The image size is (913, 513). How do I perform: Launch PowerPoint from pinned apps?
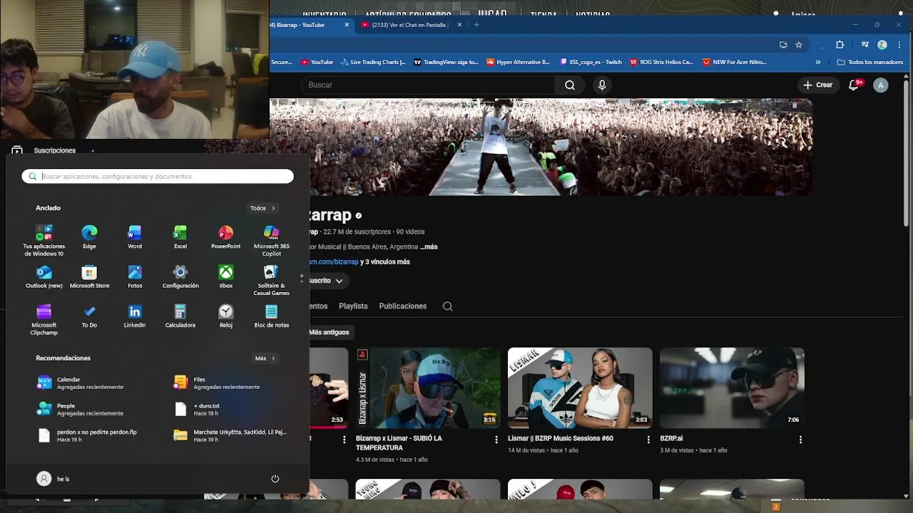point(225,237)
